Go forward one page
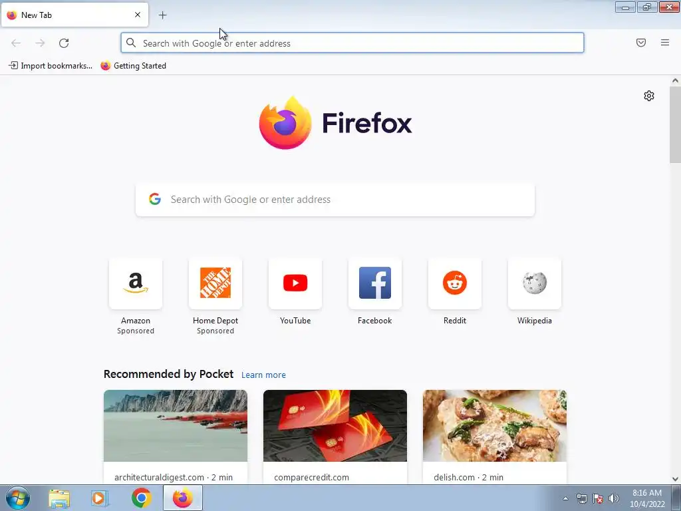 40,43
